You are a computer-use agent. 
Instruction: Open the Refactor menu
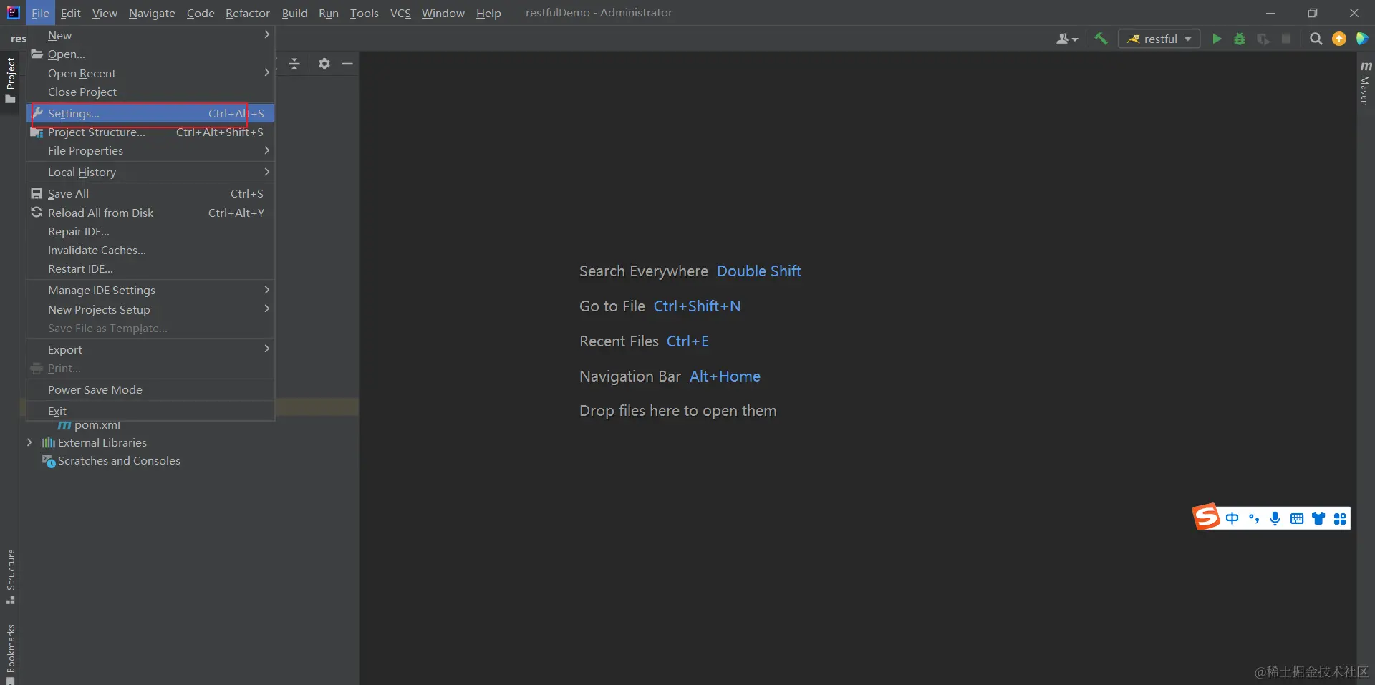point(247,13)
